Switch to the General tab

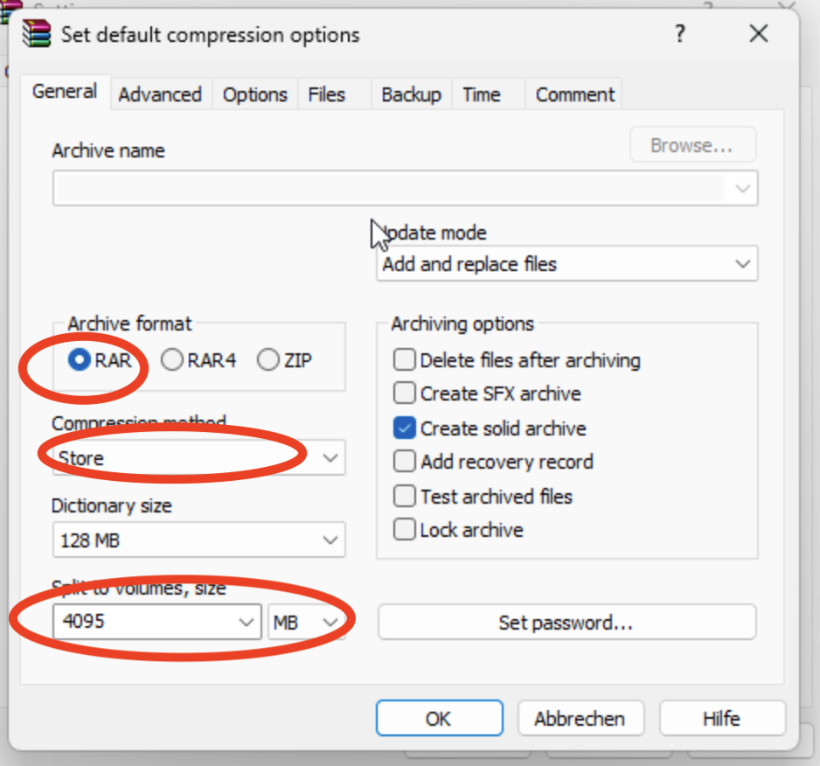(x=65, y=92)
